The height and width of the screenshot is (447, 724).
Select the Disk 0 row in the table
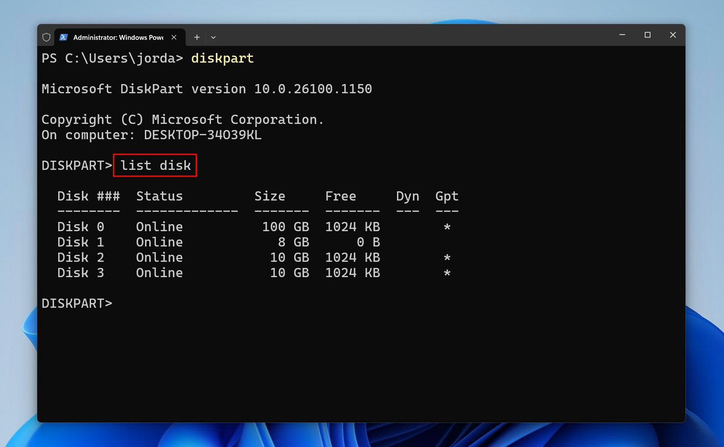[x=81, y=226]
